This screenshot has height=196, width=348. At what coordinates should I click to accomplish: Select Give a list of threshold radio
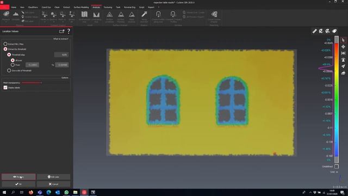[x=9, y=70]
